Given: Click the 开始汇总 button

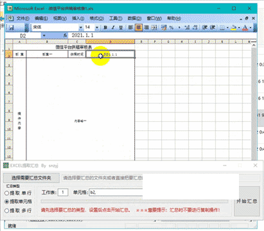Looking at the screenshot, I should (x=247, y=201).
